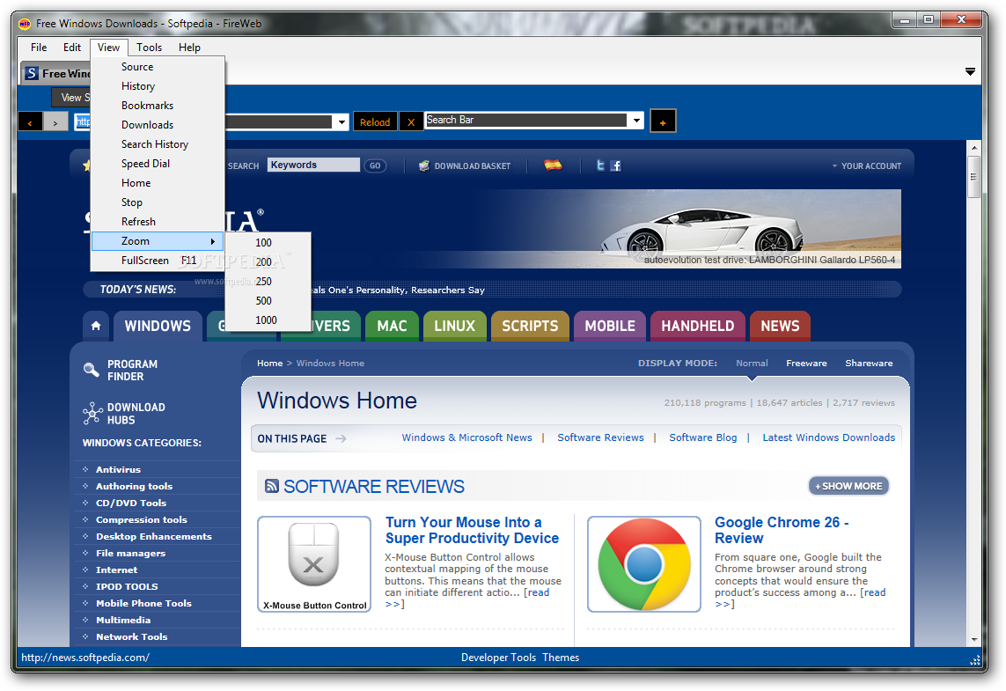Click the Spanish flag language icon

coord(553,165)
